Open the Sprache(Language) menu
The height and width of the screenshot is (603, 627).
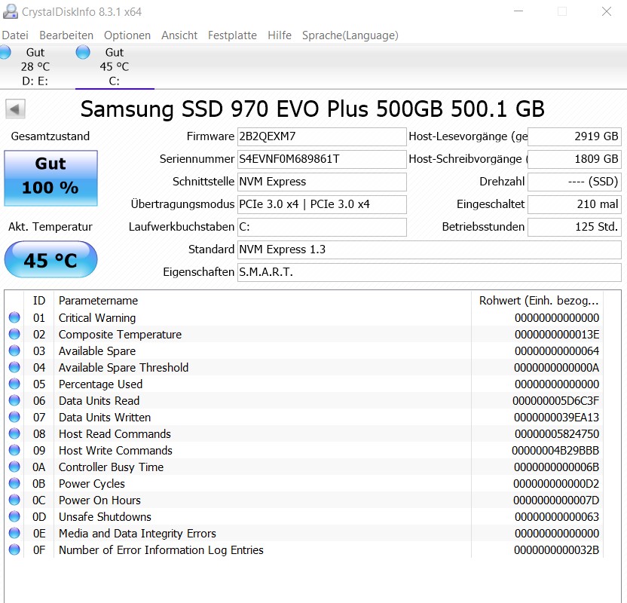[350, 35]
